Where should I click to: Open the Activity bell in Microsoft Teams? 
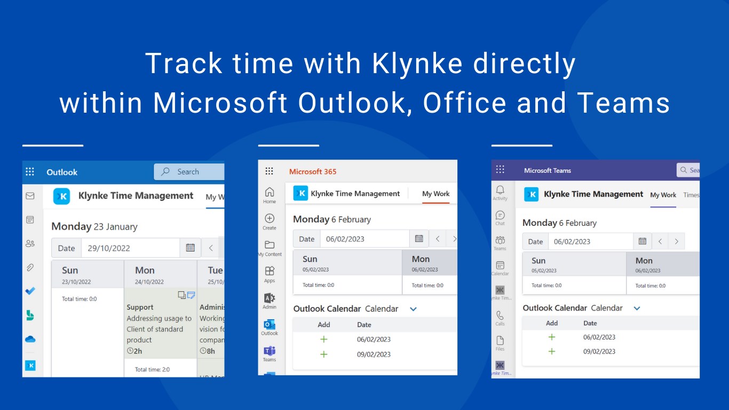click(500, 193)
